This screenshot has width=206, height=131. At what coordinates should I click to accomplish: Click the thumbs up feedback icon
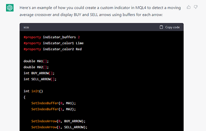tap(189, 7)
